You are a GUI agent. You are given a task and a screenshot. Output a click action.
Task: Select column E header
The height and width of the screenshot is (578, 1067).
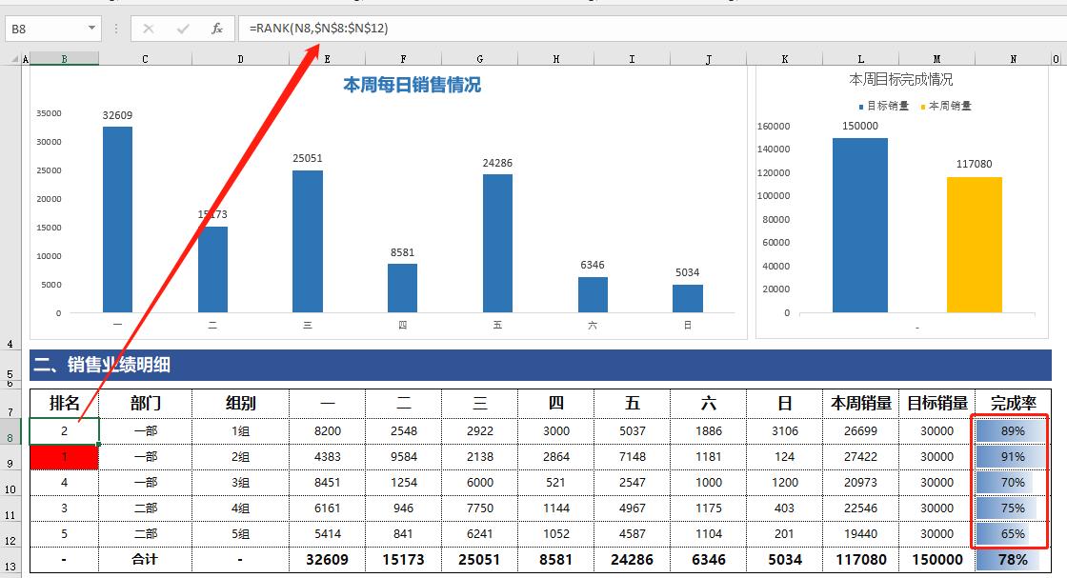pyautogui.click(x=327, y=59)
